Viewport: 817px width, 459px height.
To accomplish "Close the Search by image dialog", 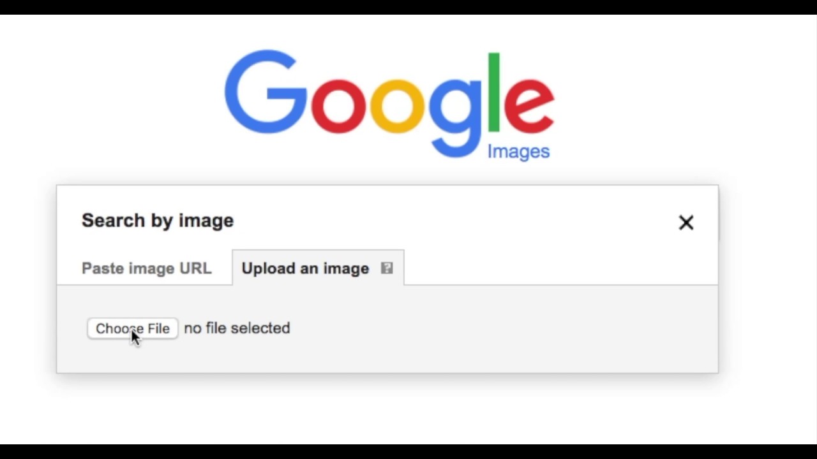I will (686, 222).
